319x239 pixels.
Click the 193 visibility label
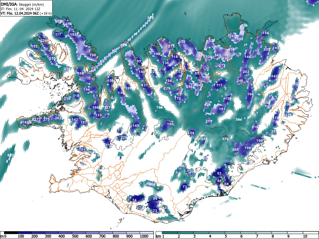click(x=276, y=48)
